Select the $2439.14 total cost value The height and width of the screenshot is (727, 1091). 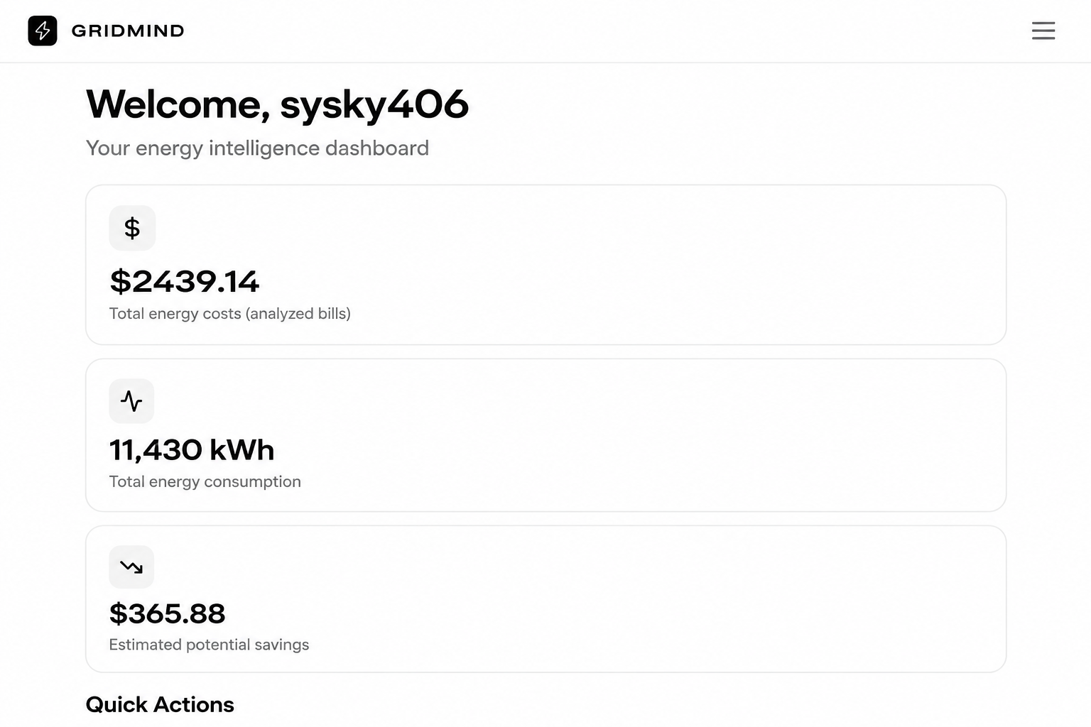pyautogui.click(x=185, y=281)
